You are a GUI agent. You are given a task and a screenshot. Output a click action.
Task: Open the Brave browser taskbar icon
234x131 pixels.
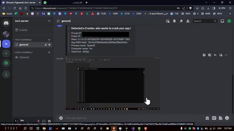114,128
